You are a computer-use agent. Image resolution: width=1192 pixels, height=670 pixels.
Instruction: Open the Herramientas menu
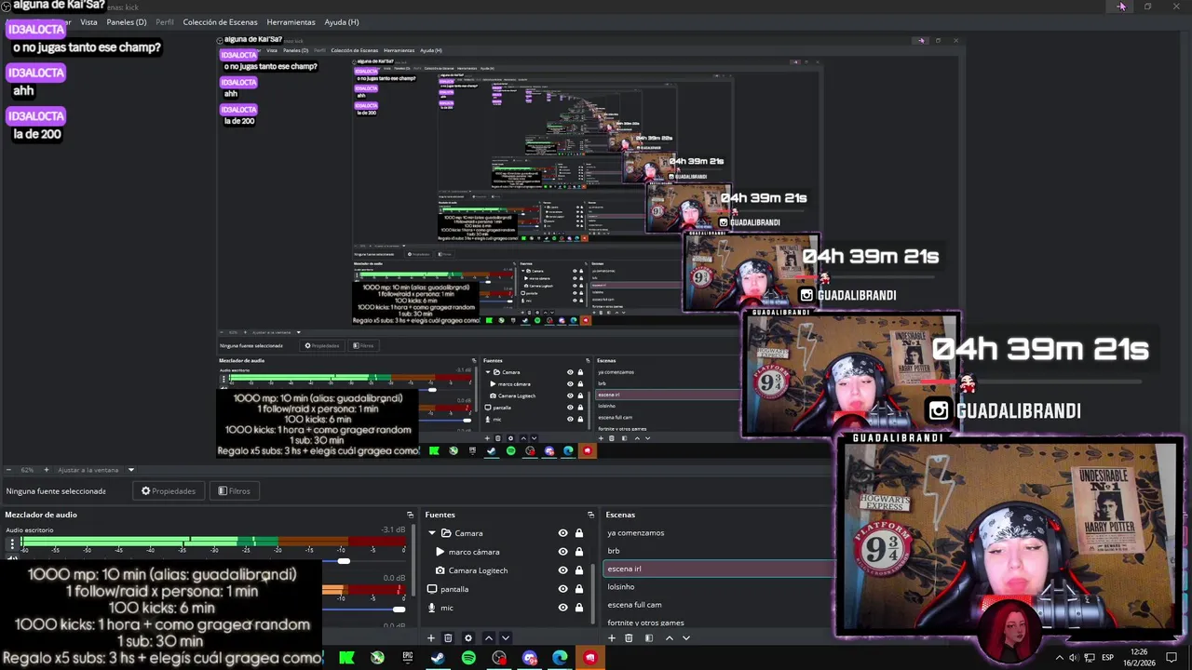(291, 22)
